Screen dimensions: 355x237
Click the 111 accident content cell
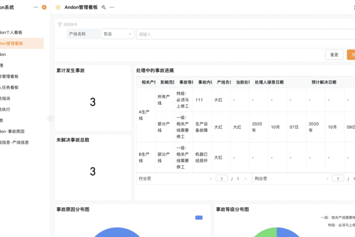202,100
